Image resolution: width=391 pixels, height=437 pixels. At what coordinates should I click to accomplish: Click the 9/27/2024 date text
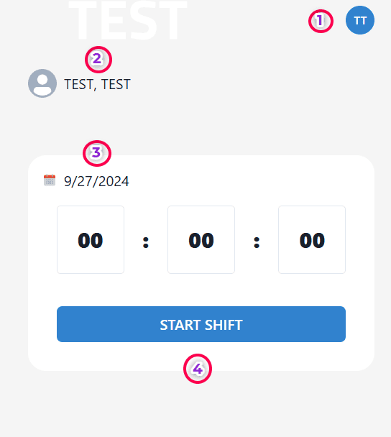(96, 181)
